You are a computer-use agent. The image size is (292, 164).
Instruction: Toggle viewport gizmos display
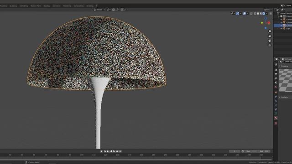(238, 13)
